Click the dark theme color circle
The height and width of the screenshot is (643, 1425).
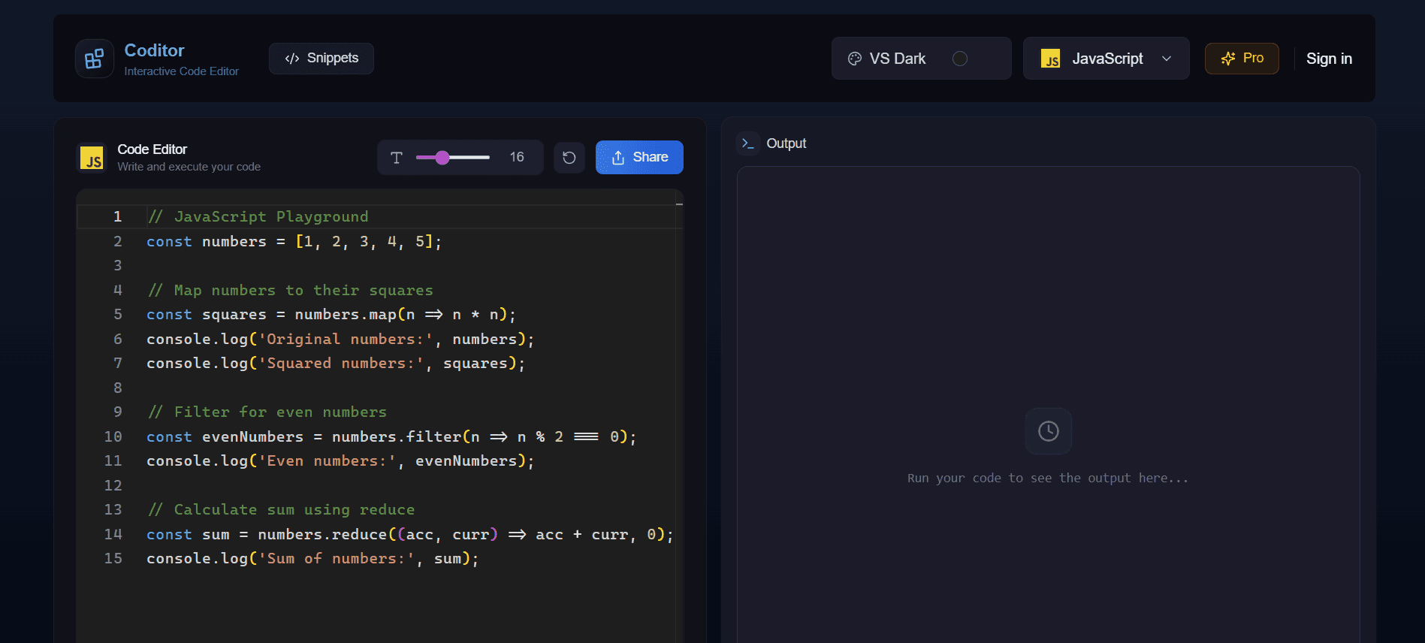point(960,59)
